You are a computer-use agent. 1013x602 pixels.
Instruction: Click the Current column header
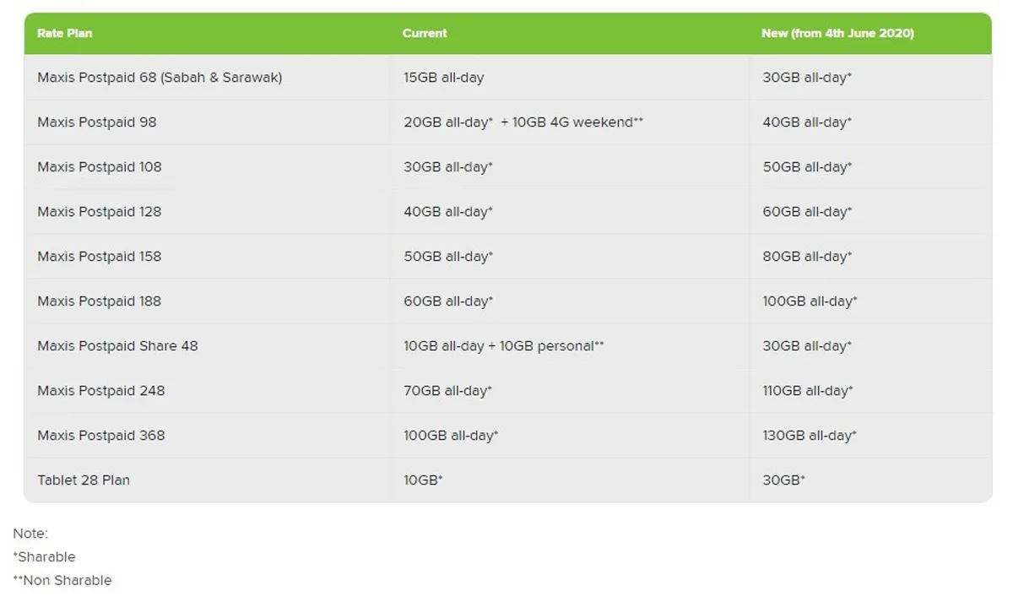point(425,34)
